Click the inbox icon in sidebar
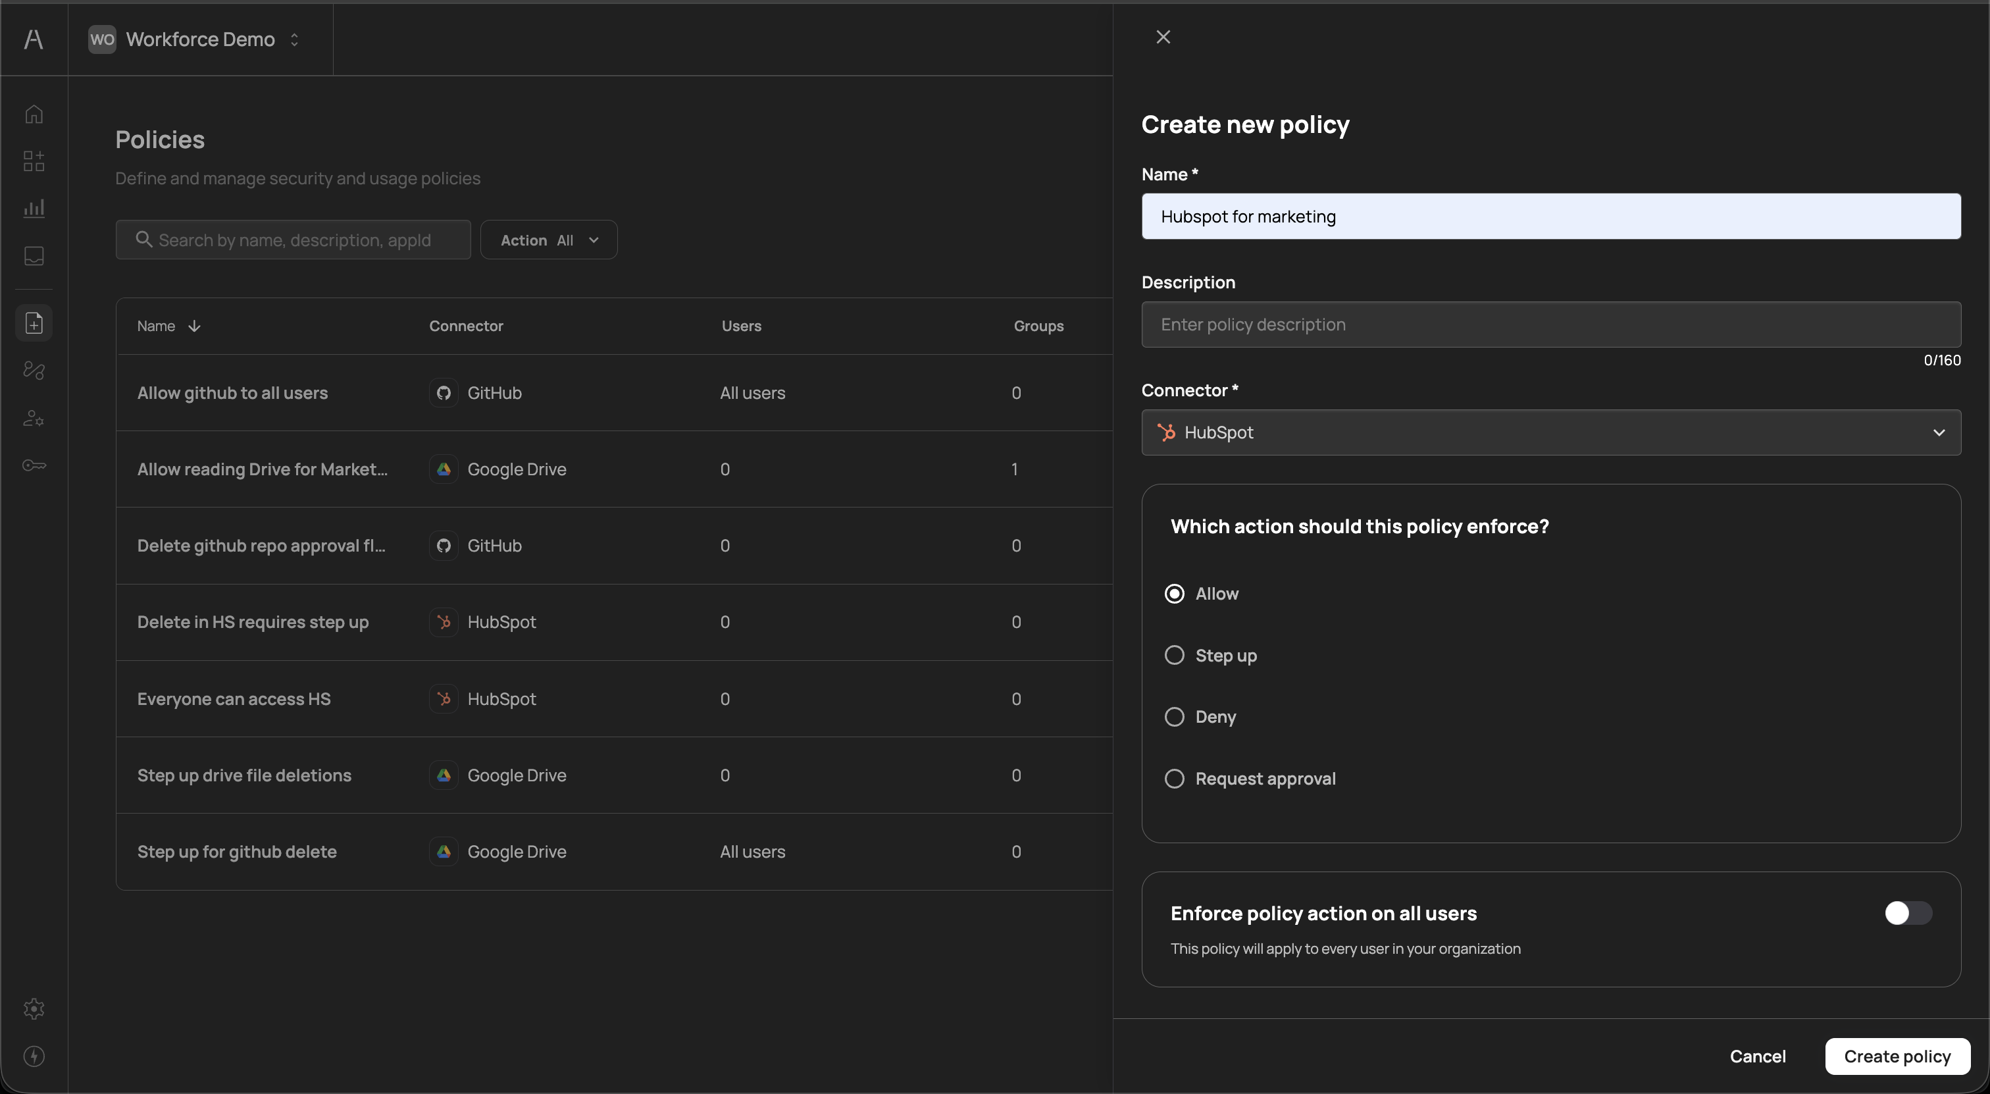This screenshot has width=1990, height=1094. pos(34,256)
